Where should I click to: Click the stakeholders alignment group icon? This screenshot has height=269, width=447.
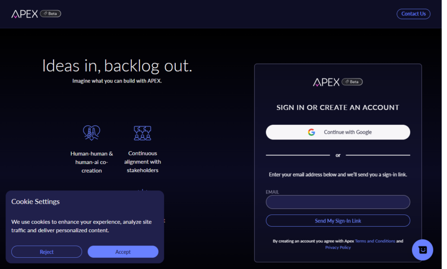[x=143, y=133]
